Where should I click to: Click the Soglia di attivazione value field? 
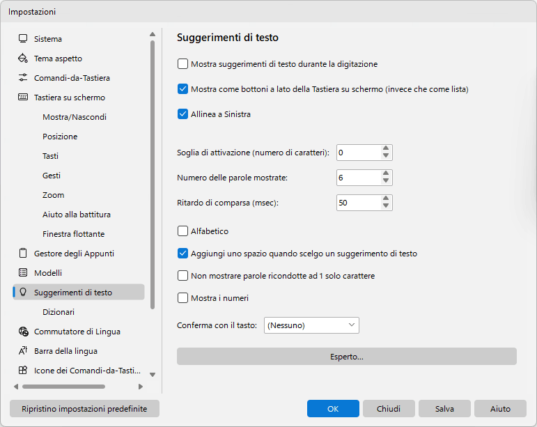coord(359,153)
